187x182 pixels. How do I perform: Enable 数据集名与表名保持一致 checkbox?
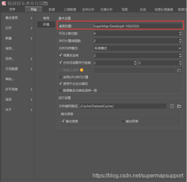coord(60,90)
